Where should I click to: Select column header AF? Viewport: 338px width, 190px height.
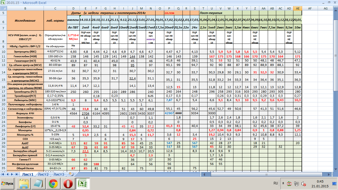click(x=310, y=8)
